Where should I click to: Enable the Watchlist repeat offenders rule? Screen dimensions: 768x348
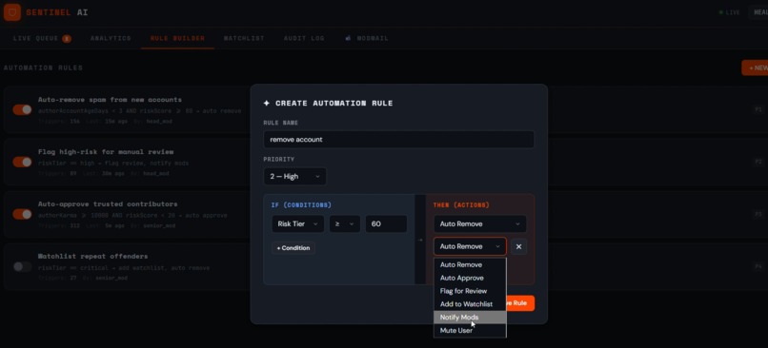[22, 266]
